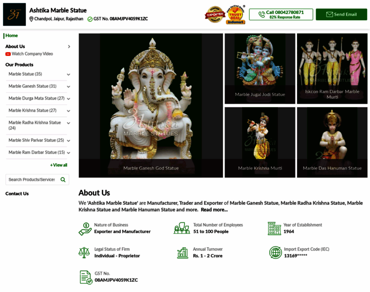Expand the Marble Ganesh Statue (31) category
The height and width of the screenshot is (292, 370).
point(68,87)
